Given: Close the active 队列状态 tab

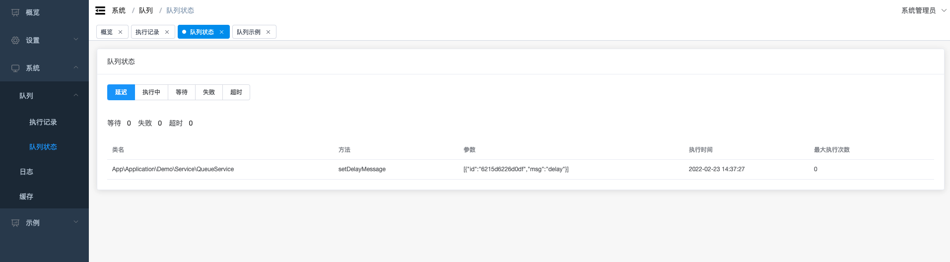Looking at the screenshot, I should pos(221,32).
